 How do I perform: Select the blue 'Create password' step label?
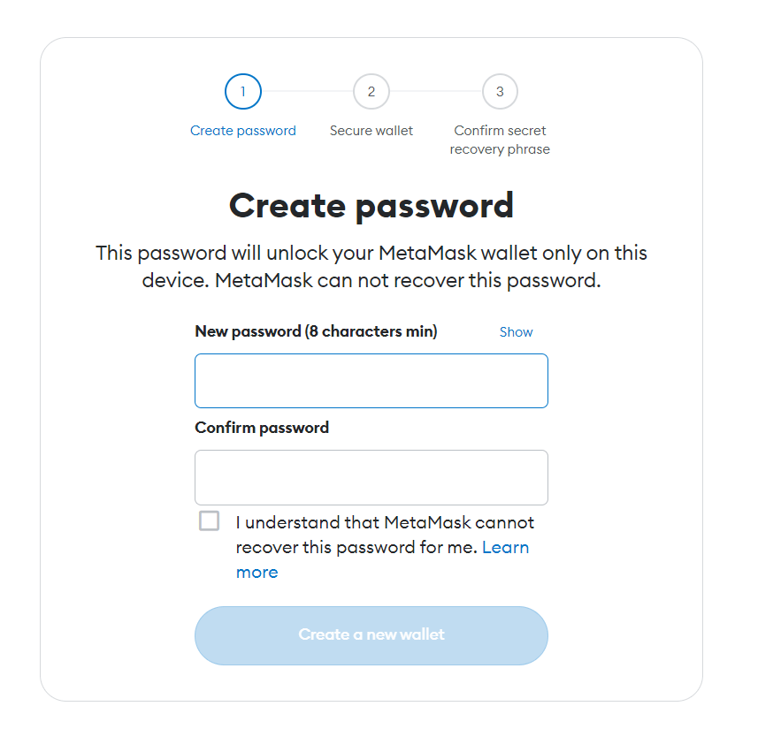[x=243, y=131]
